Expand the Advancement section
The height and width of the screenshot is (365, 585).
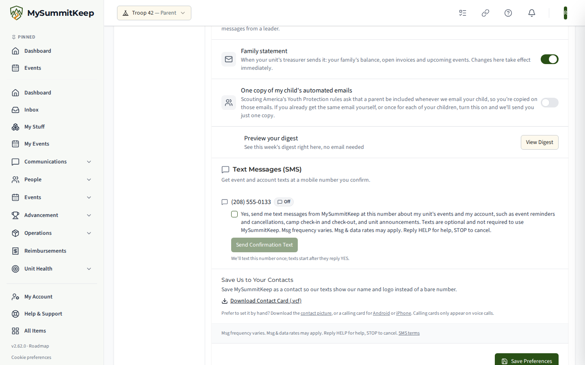52,215
